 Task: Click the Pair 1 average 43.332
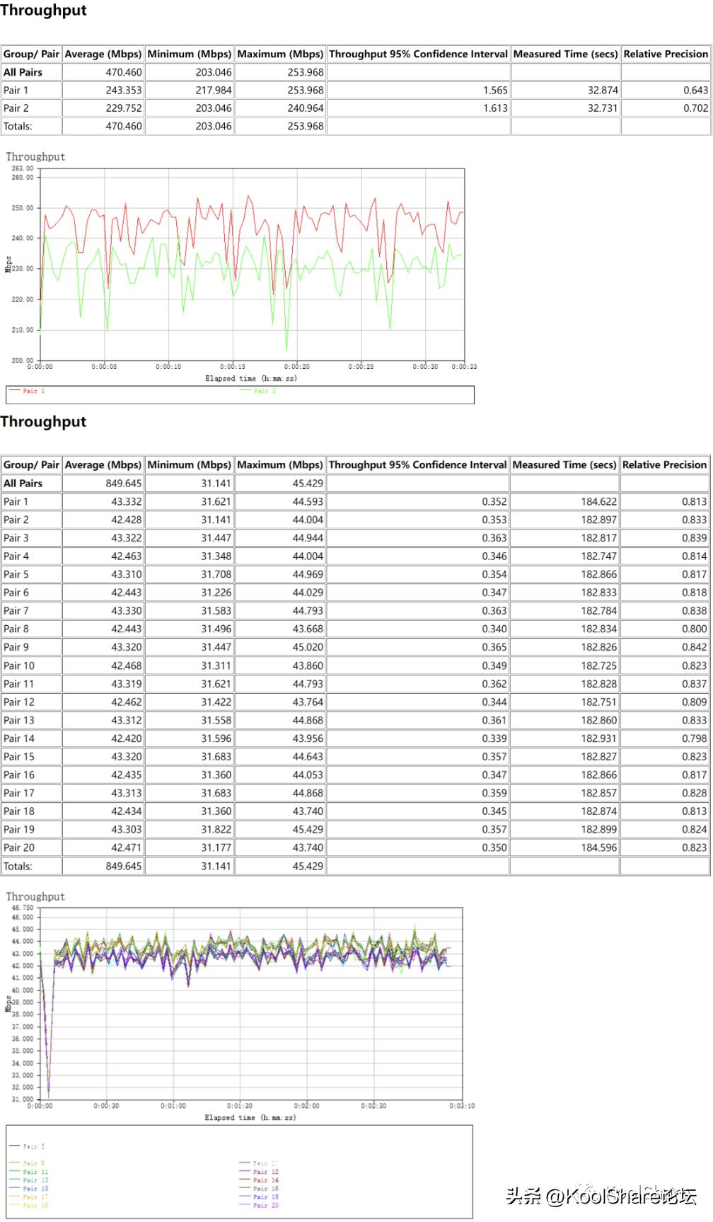click(127, 501)
